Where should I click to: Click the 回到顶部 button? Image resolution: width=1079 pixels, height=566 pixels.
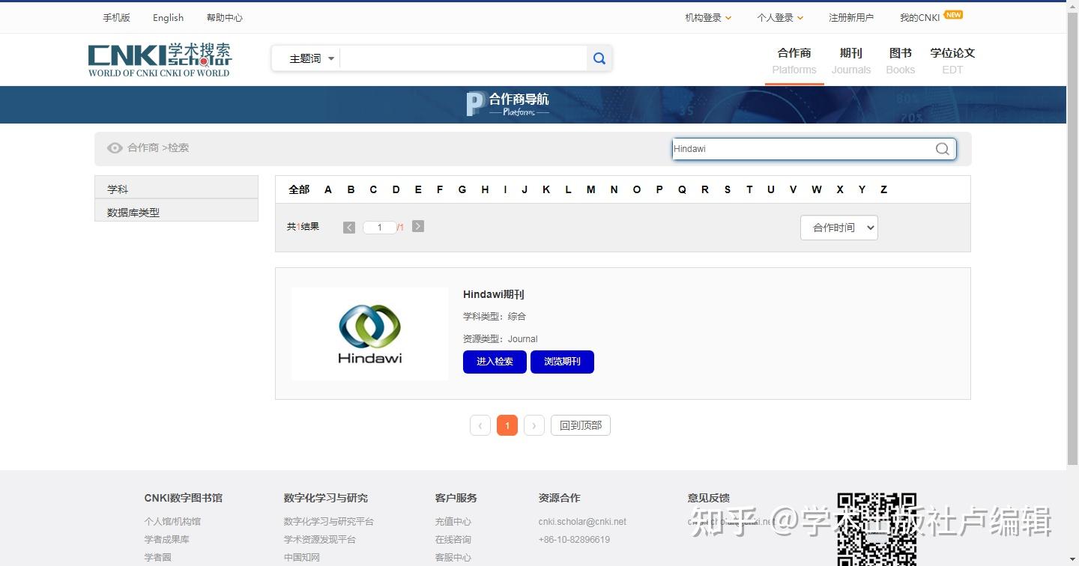581,425
